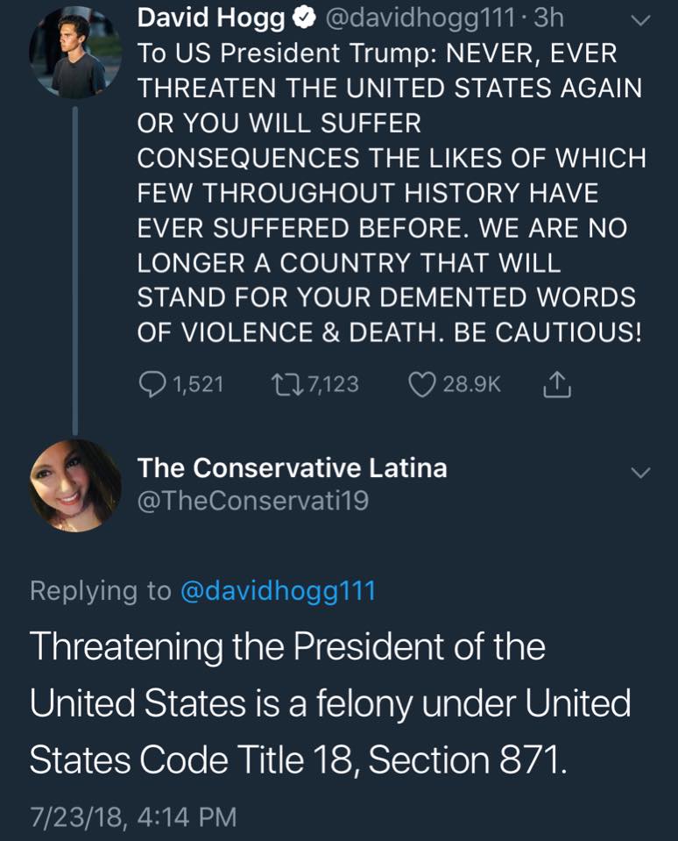Viewport: 678px width, 841px height.
Task: Select the reply text about Title 18, Section 871
Action: pos(330,704)
